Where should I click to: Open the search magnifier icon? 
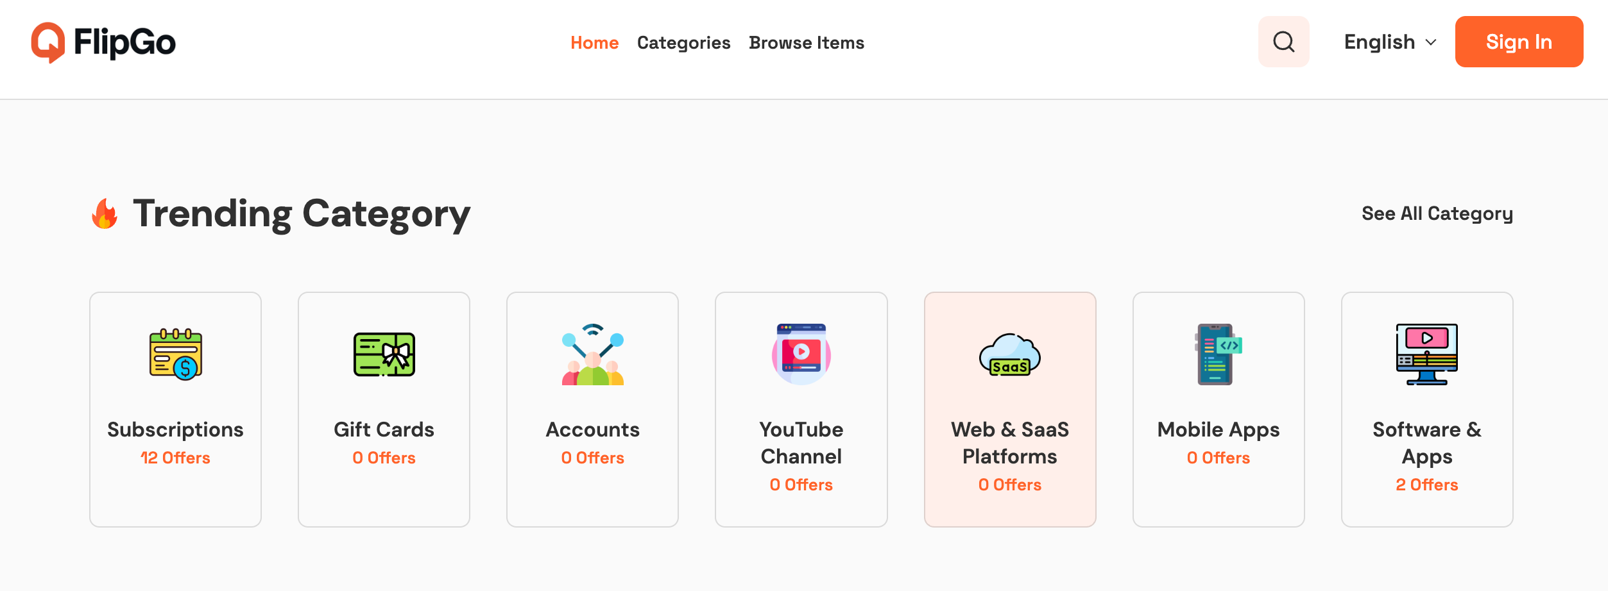click(x=1283, y=42)
